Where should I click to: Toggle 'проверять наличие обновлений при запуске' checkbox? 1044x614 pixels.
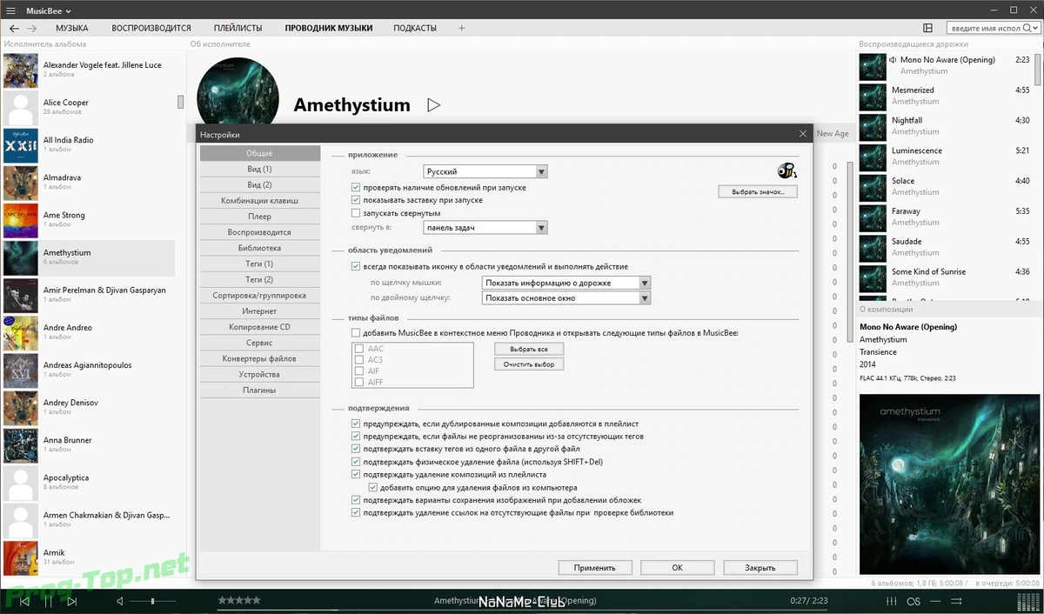point(356,187)
